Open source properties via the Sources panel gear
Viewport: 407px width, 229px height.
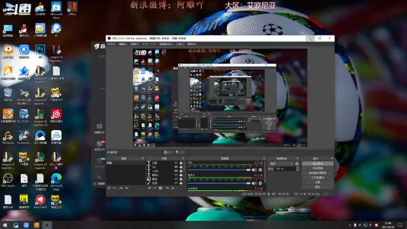tap(160, 188)
